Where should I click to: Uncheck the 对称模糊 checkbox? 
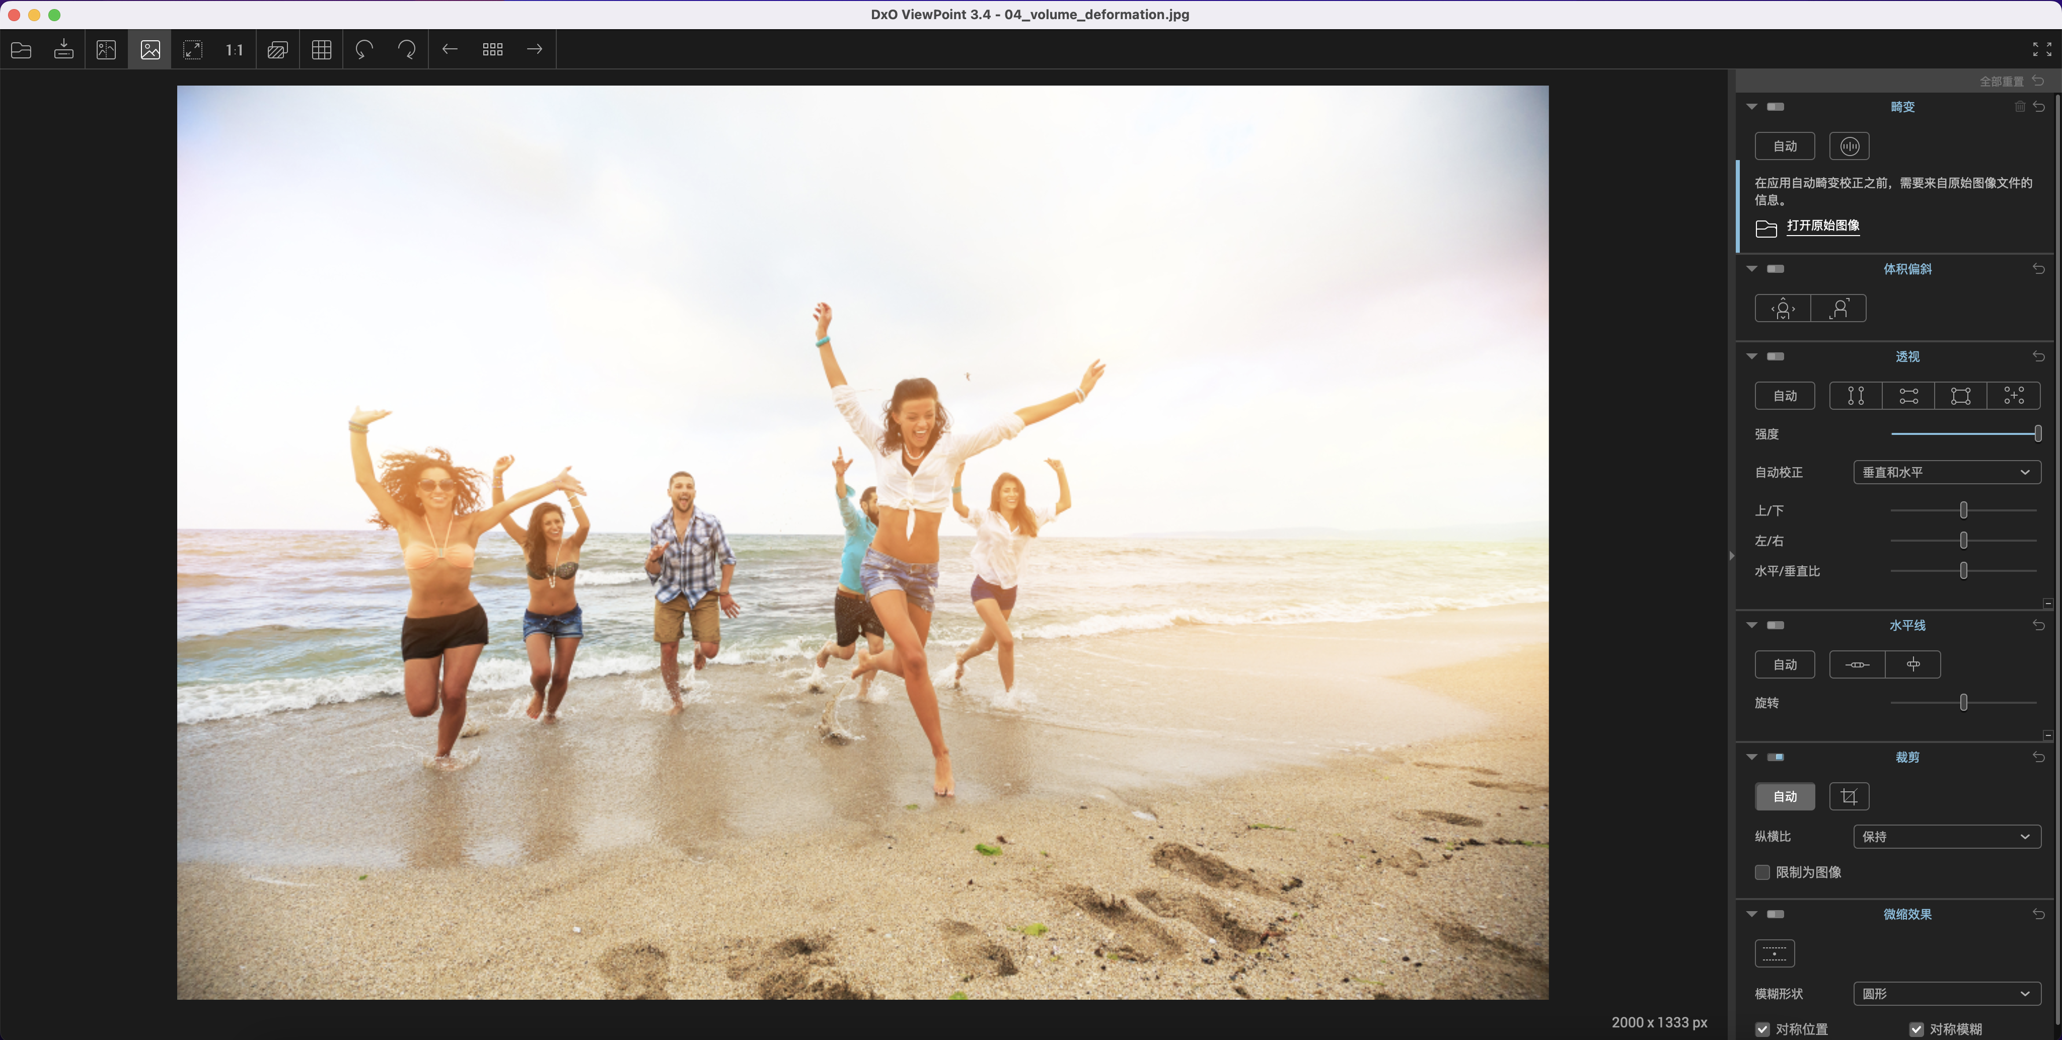point(1917,1029)
